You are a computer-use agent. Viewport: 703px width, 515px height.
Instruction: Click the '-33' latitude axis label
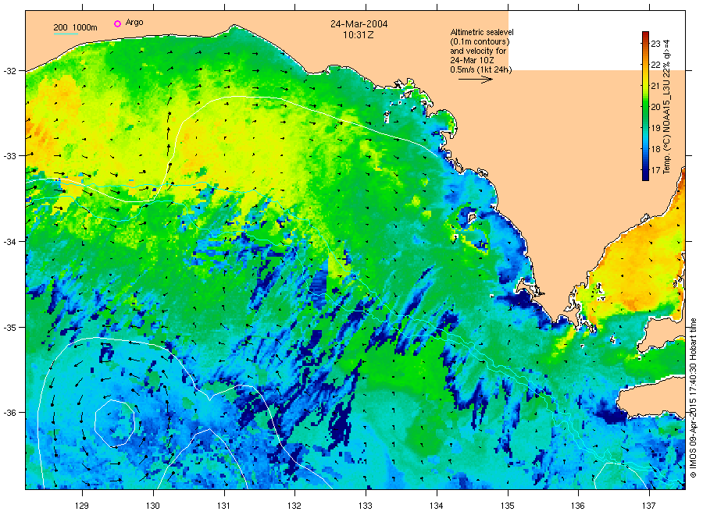tap(9, 156)
